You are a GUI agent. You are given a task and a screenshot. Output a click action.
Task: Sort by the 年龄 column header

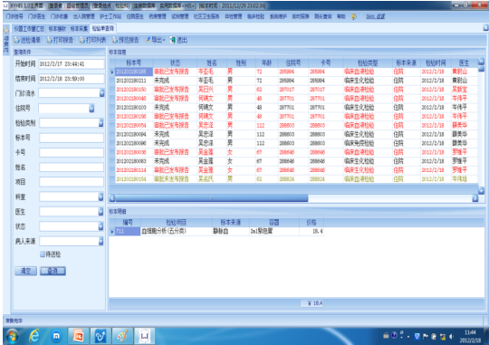tap(266, 63)
